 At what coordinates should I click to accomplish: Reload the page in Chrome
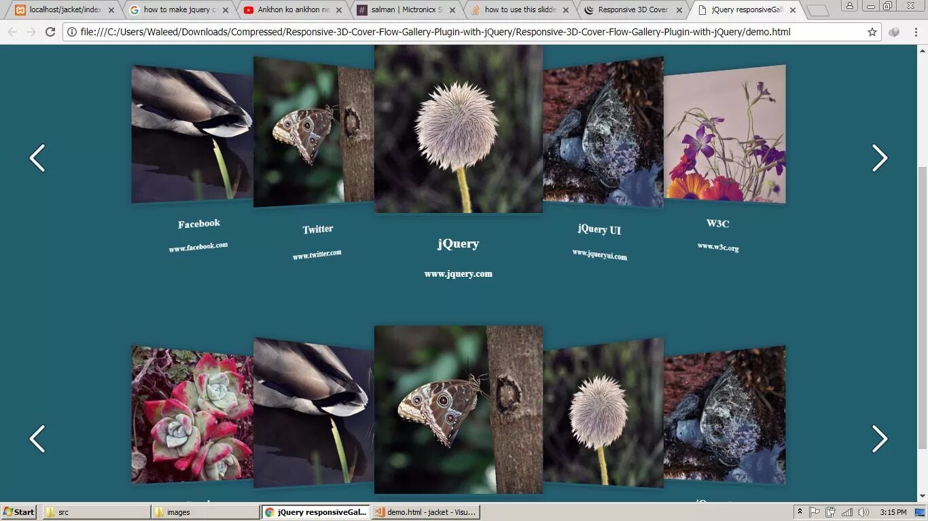point(50,32)
